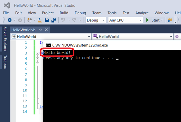Click line number 1 in the gutter
Viewport: 181px width, 122px height.
pos(26,43)
